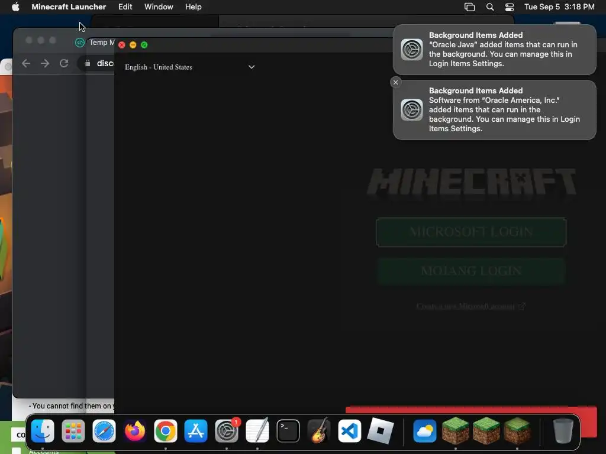Open Finder from the dock

[43, 431]
